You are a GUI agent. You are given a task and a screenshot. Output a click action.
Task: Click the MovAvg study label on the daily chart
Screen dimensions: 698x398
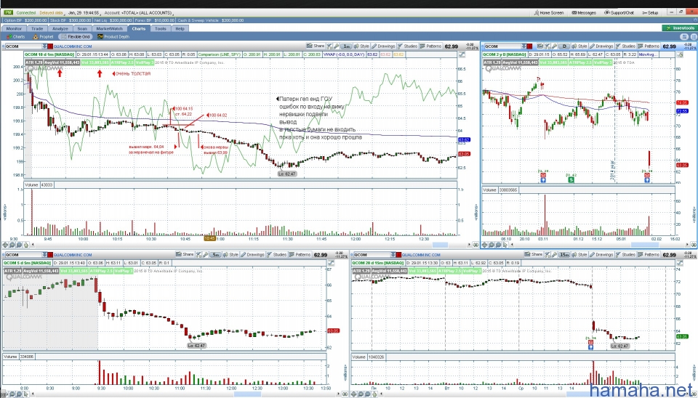pos(648,54)
